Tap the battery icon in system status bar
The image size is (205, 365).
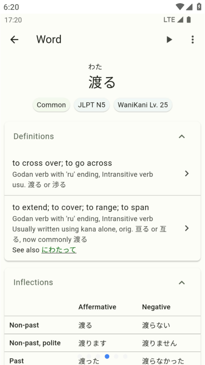[x=199, y=6]
